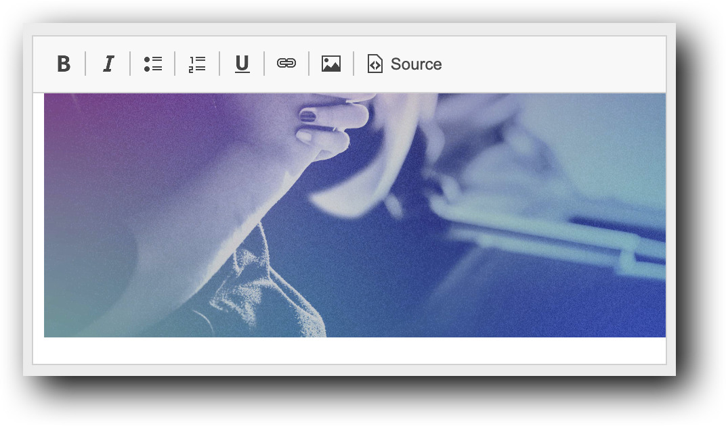The height and width of the screenshot is (426, 726).
Task: Select the Italic formatting icon
Action: [x=108, y=64]
